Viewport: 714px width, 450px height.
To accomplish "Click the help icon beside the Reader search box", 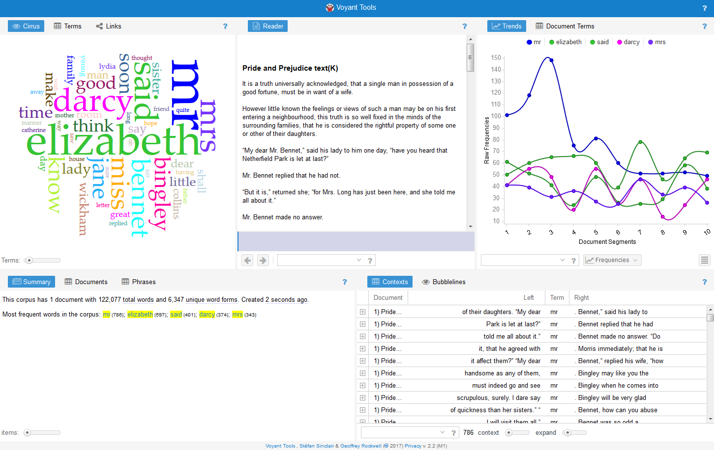I will click(x=370, y=261).
